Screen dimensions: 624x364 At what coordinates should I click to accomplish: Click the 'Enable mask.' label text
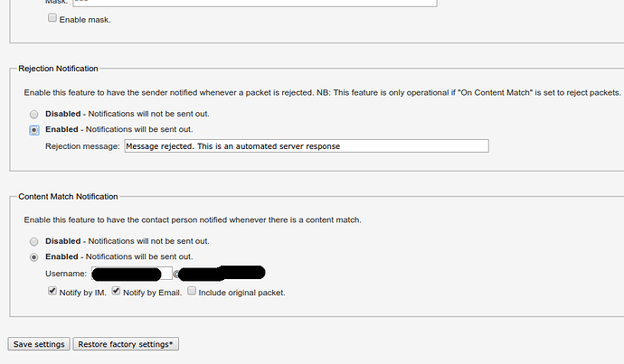point(85,20)
